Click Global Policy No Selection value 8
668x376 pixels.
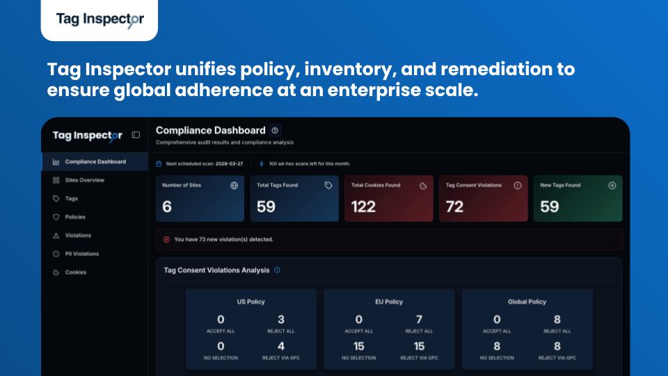[497, 346]
